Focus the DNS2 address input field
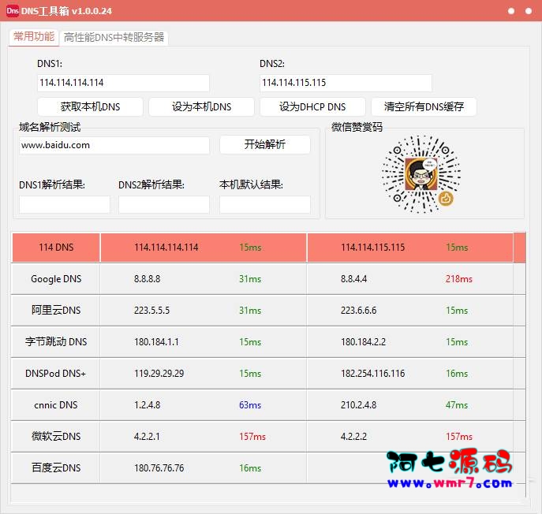 (346, 83)
